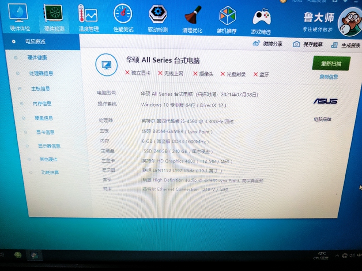Click the 鲁大师 taskbar app icon

(34, 255)
